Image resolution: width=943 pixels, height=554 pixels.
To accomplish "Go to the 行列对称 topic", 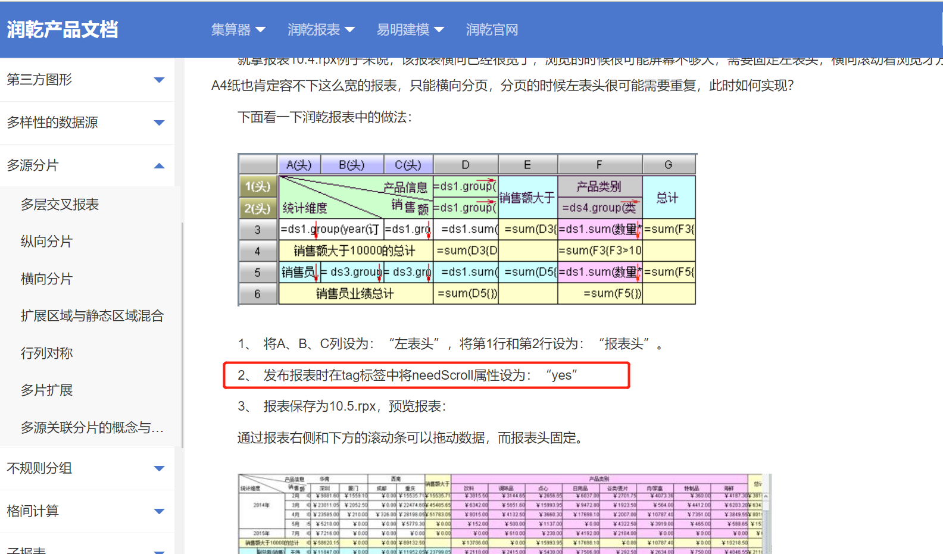I will [x=46, y=353].
